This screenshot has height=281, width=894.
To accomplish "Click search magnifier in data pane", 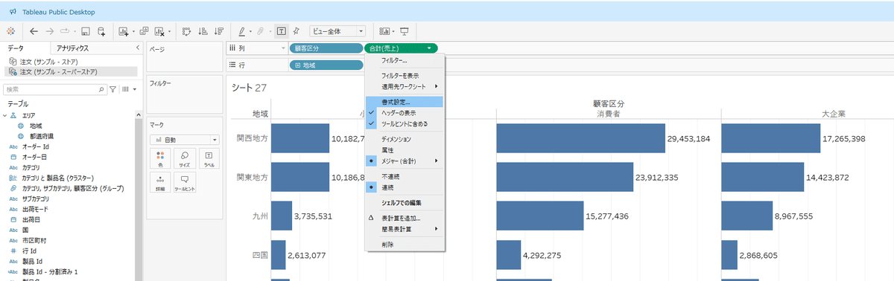I will pyautogui.click(x=102, y=88).
